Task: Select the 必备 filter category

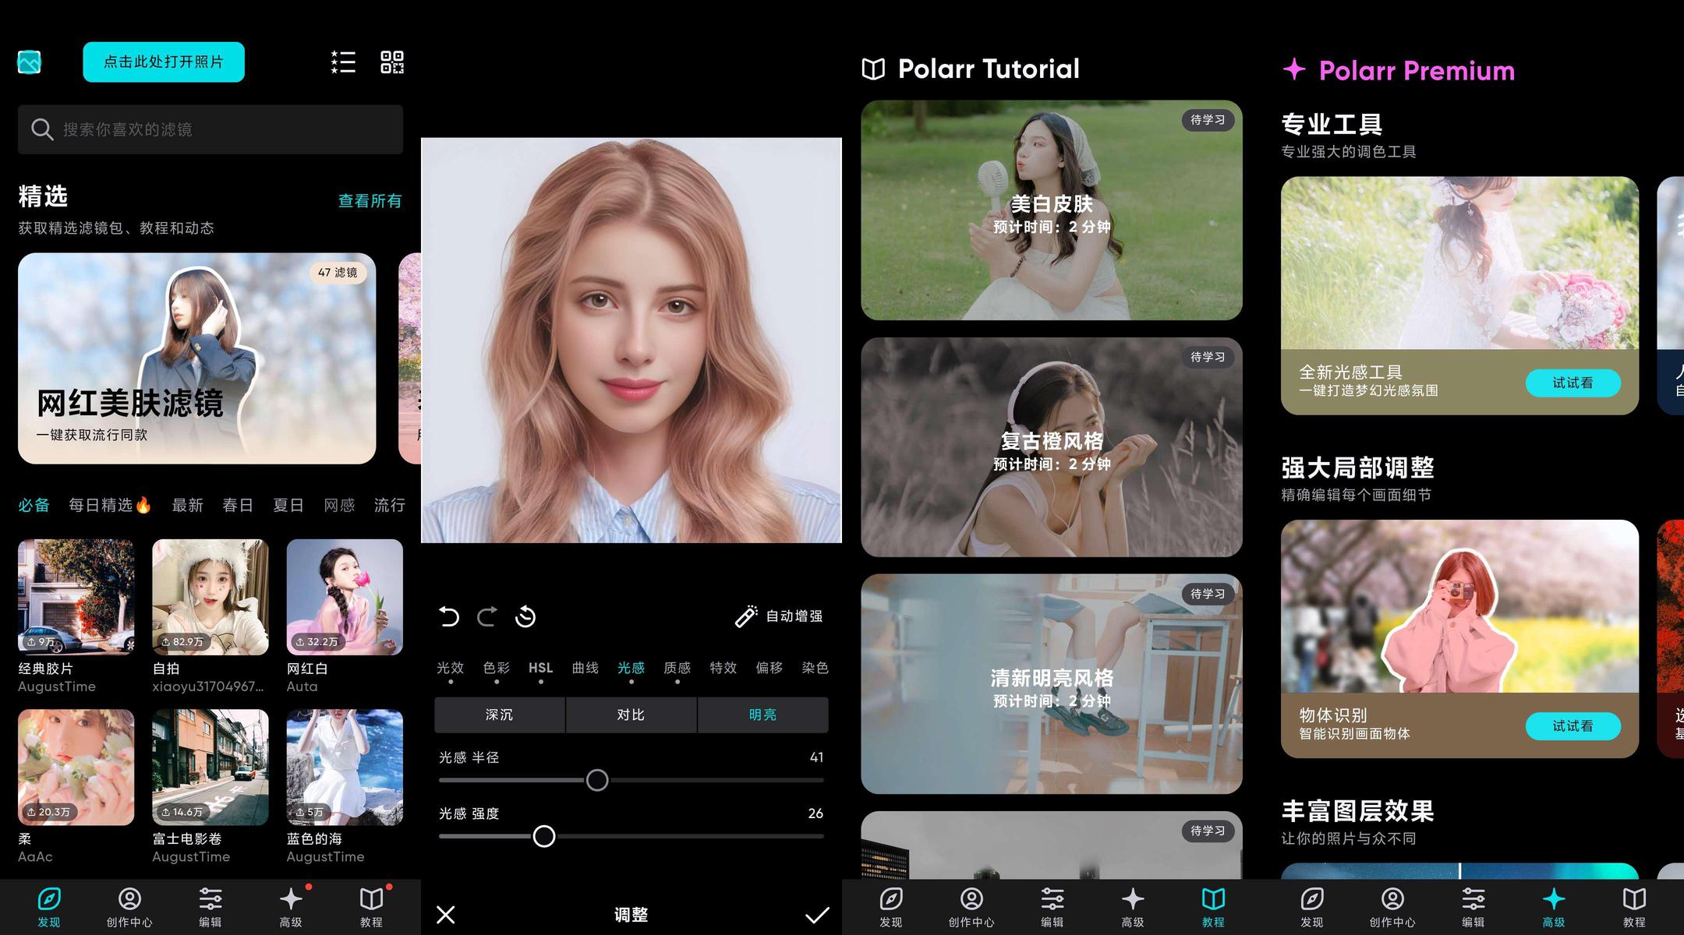Action: click(x=34, y=505)
